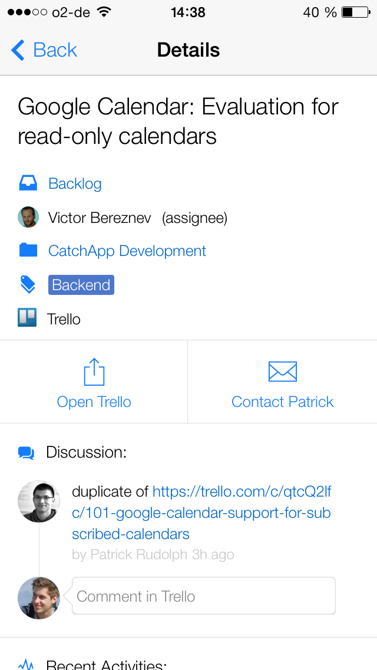Tap the Back chevron arrow
Image resolution: width=377 pixels, height=670 pixels.
(x=18, y=50)
